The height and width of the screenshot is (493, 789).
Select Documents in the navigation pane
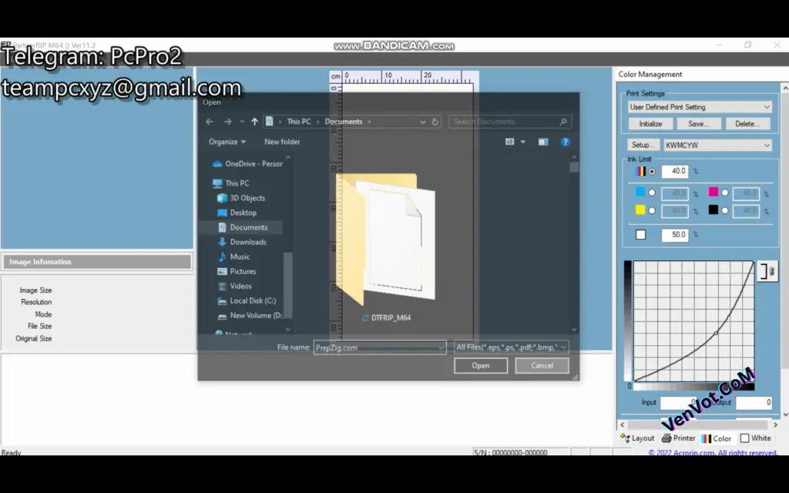(243, 227)
